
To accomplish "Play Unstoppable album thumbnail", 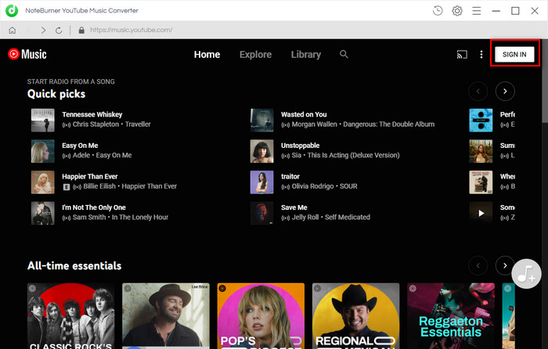I will click(261, 151).
